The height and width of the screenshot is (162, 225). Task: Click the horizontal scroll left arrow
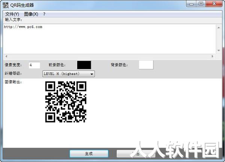click(x=6, y=56)
